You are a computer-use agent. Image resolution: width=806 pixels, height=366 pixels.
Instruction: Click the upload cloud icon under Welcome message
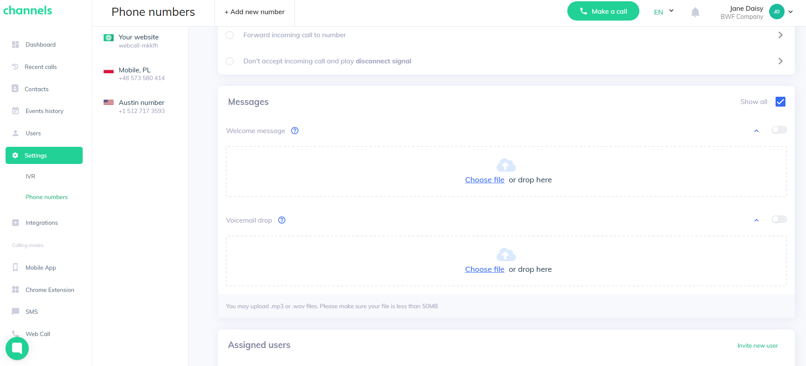[506, 165]
